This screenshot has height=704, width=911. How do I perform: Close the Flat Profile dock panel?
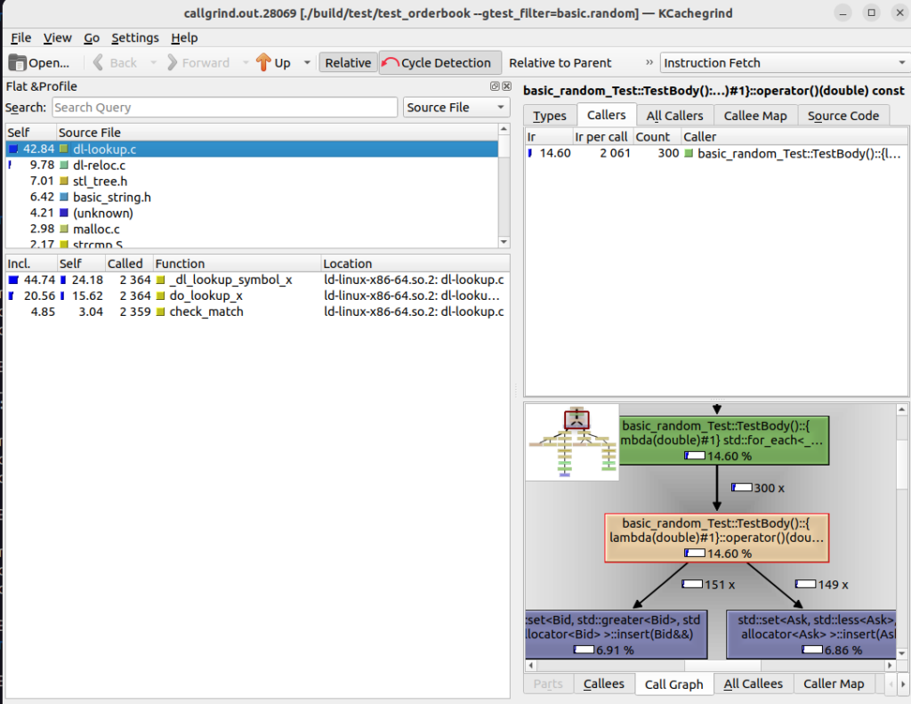point(506,86)
